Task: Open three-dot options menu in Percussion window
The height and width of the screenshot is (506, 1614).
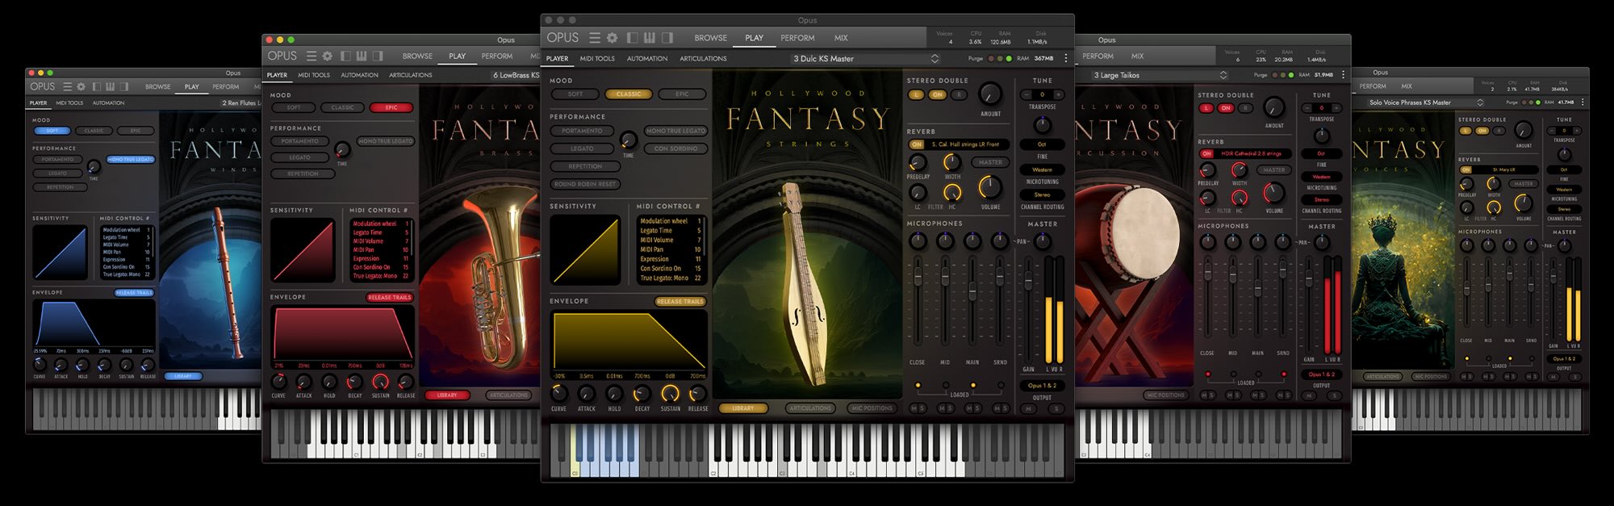Action: tap(1343, 74)
